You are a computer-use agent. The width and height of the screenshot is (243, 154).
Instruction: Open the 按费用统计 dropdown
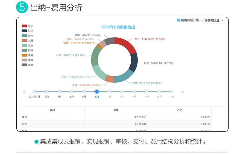[213, 21]
